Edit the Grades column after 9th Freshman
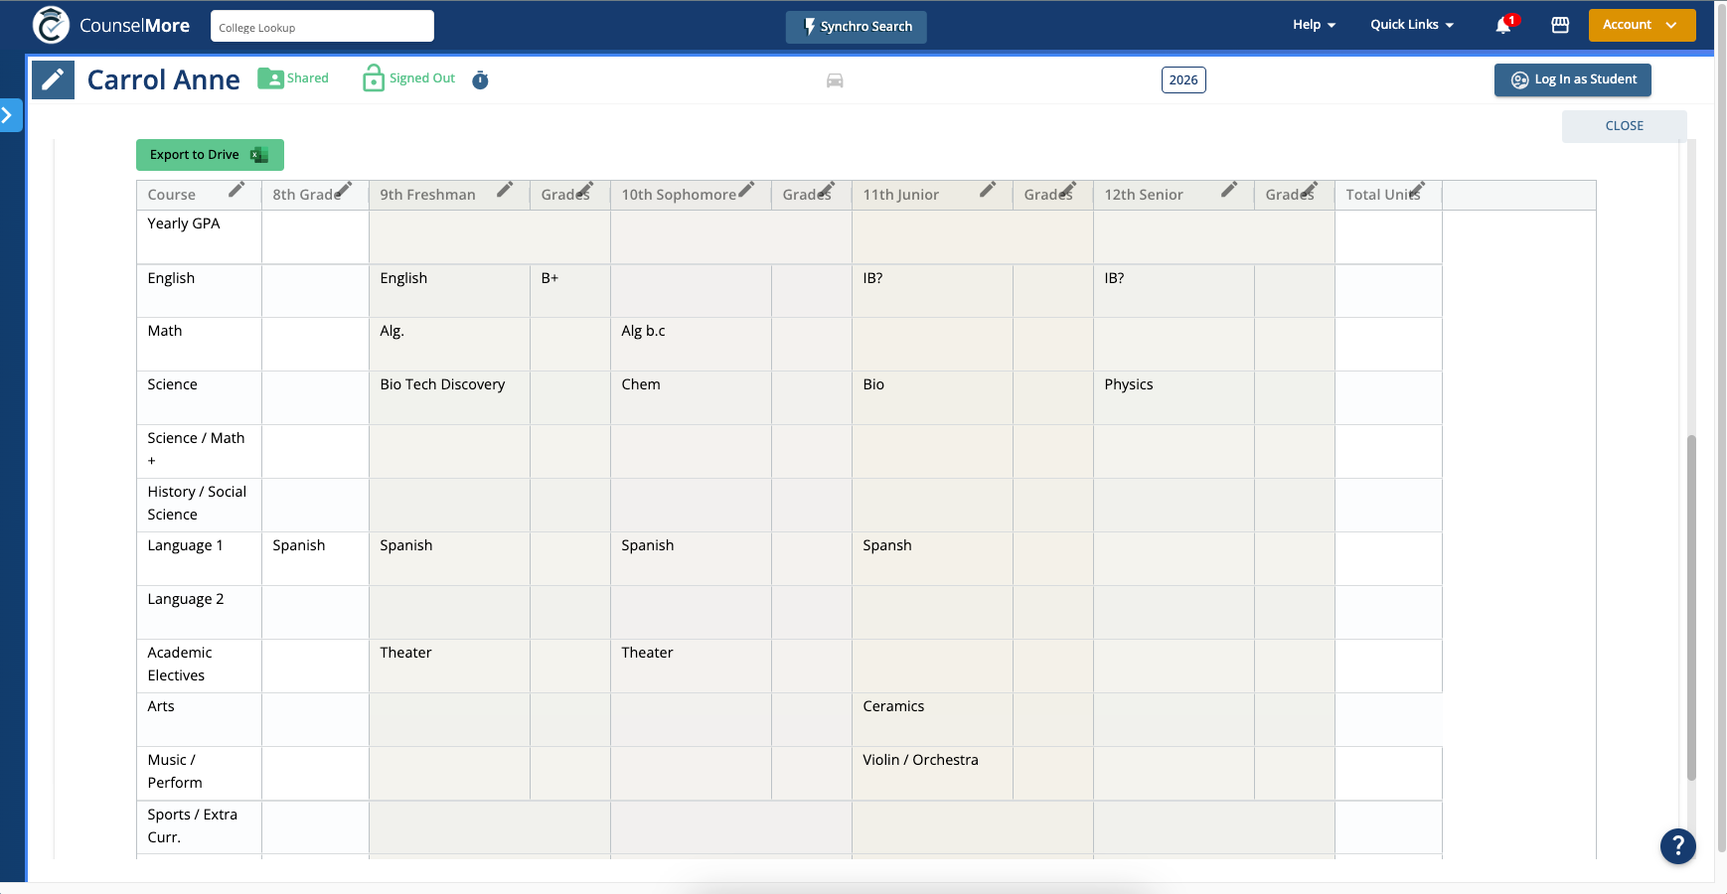1727x894 pixels. 585,189
